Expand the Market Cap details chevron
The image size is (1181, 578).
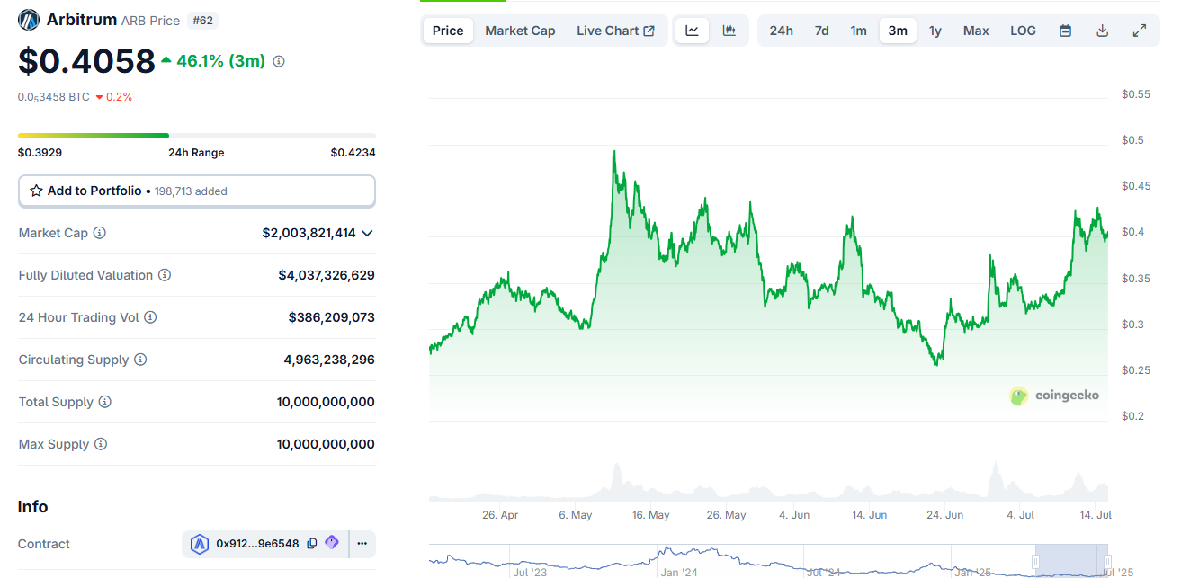366,232
